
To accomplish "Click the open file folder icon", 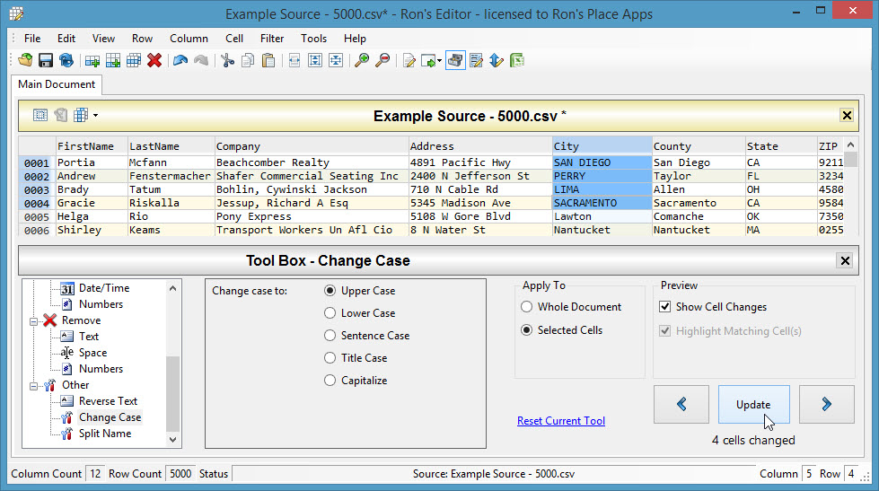I will pos(24,61).
